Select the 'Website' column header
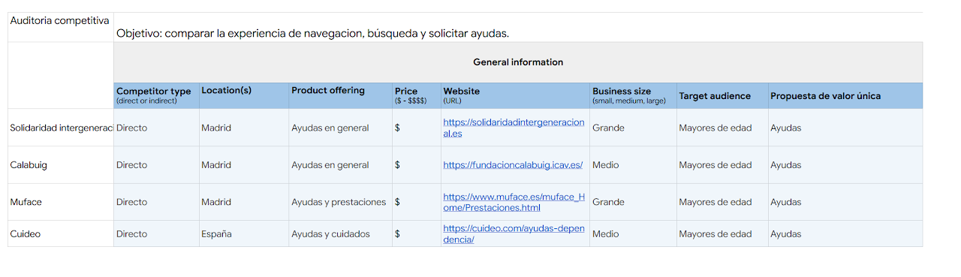Image resolution: width=961 pixels, height=277 pixels. (515, 95)
